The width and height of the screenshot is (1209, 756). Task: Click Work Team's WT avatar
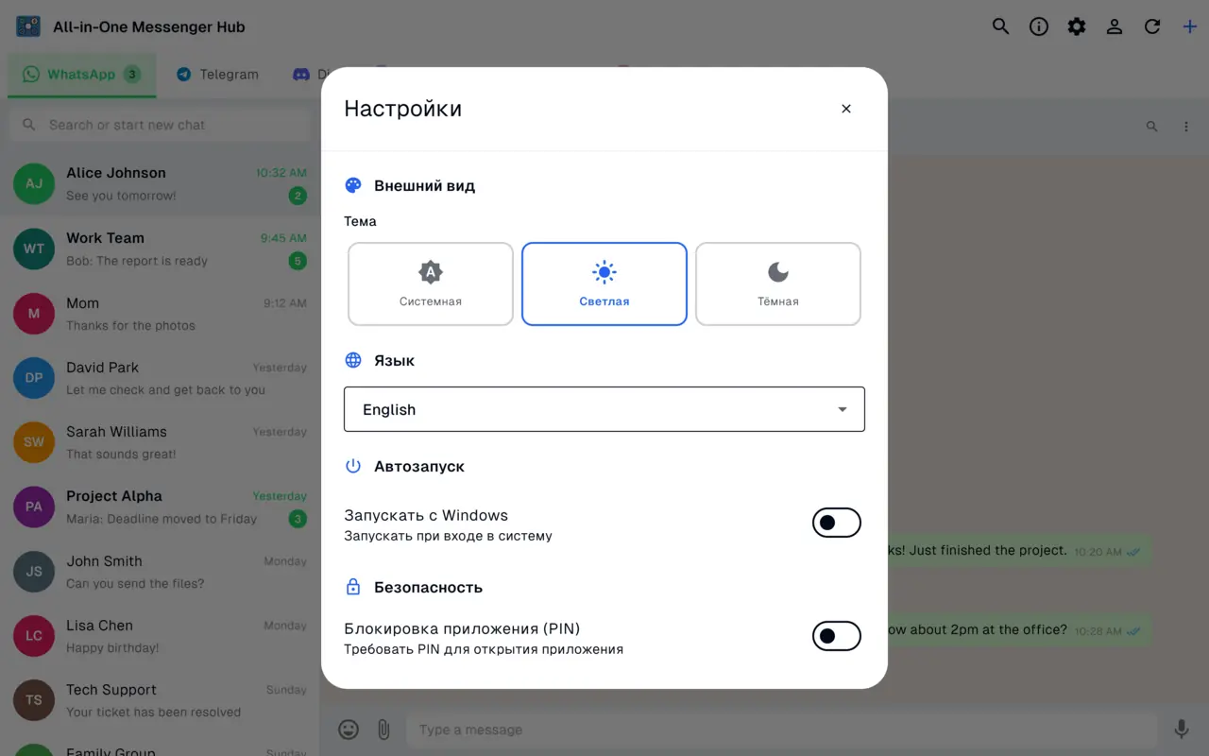click(x=34, y=249)
